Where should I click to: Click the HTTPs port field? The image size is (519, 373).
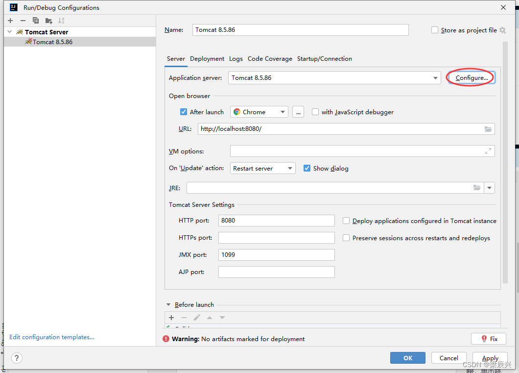pos(276,238)
